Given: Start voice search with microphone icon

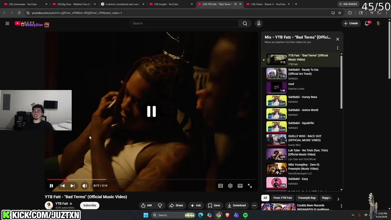Looking at the screenshot, I should (259, 24).
